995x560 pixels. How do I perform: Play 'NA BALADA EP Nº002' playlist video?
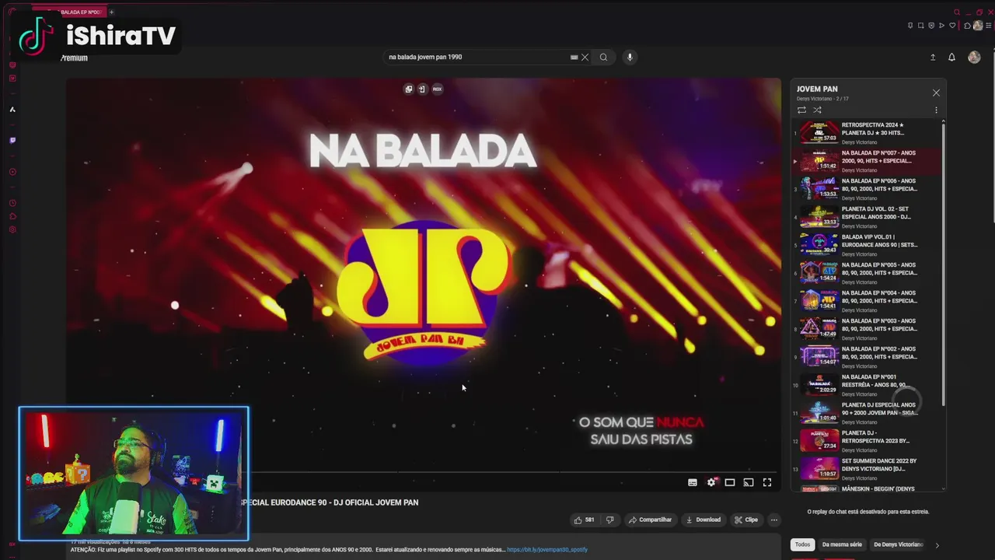866,356
